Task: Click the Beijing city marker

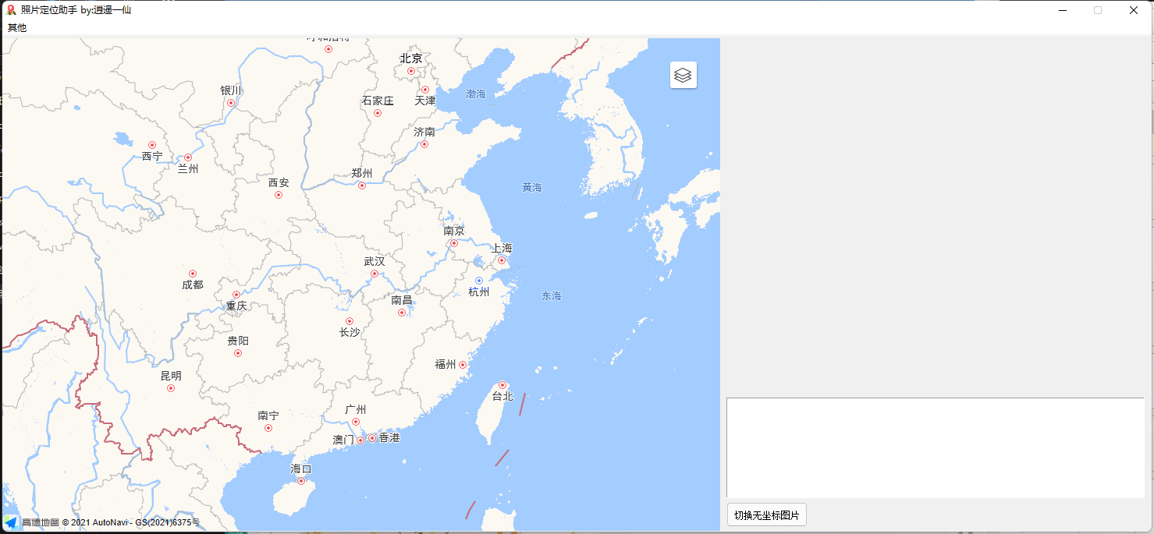Action: (410, 69)
